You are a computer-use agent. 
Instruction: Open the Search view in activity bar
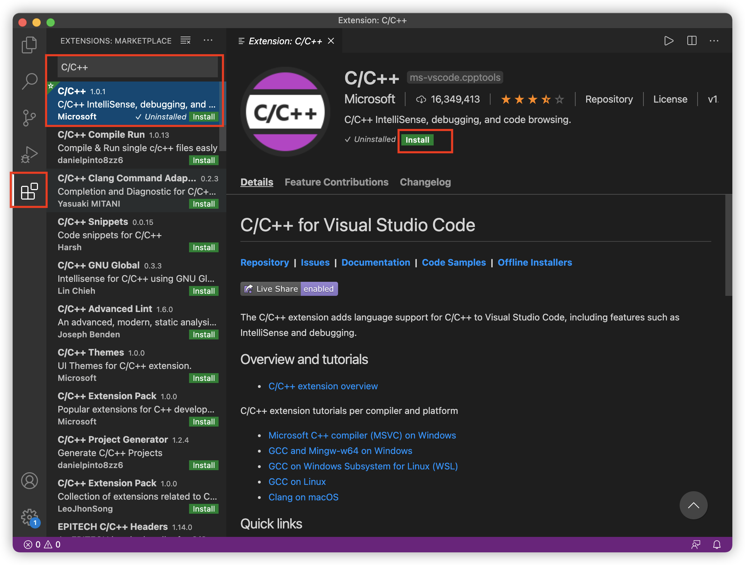click(29, 81)
